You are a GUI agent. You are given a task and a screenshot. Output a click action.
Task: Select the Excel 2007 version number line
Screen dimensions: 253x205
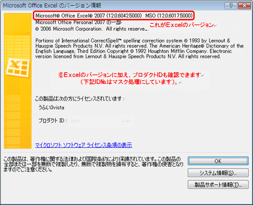point(114,16)
